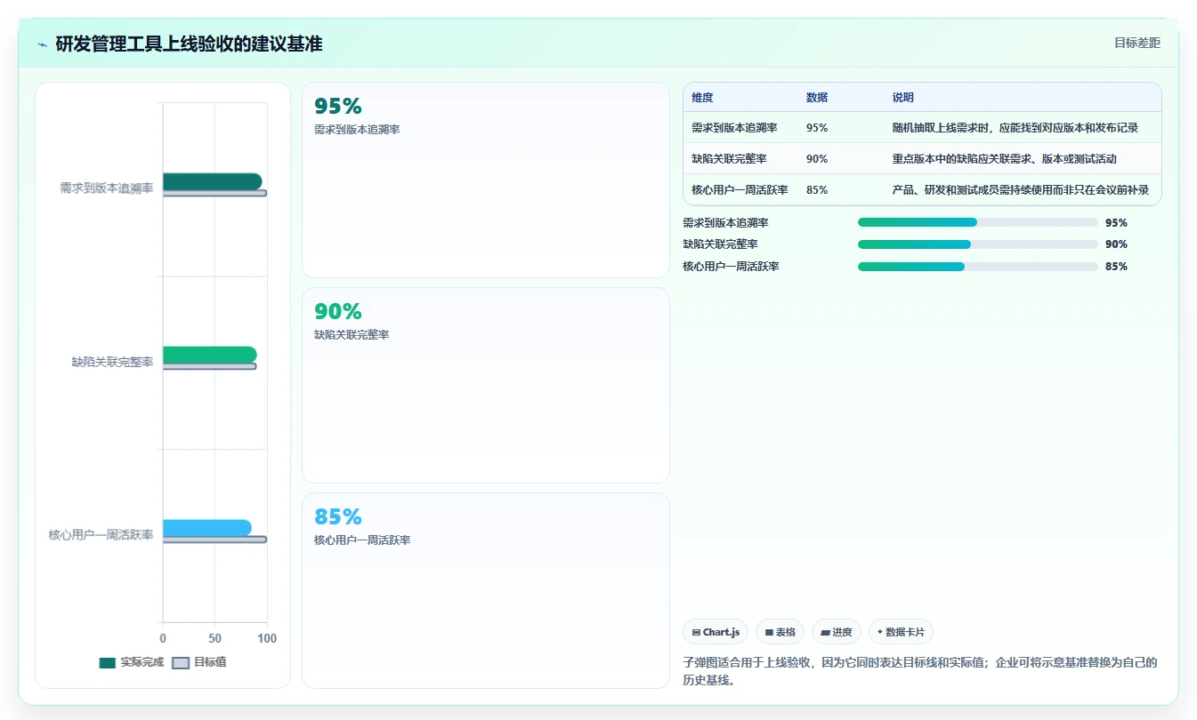The width and height of the screenshot is (1197, 720).
Task: Click the 95% value beside the progress bar
Action: click(1116, 223)
